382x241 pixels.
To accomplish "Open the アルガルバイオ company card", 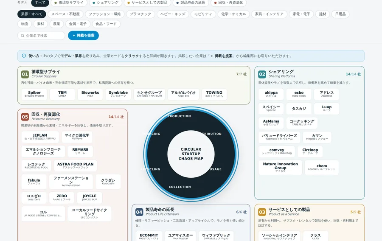I will pyautogui.click(x=183, y=94).
